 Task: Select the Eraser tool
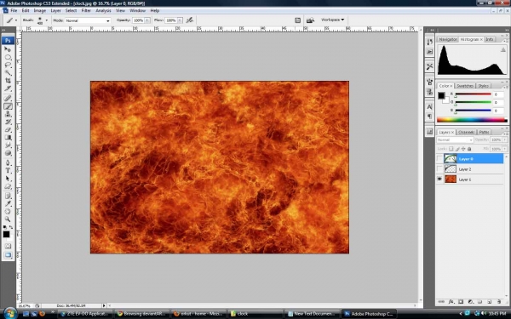pyautogui.click(x=8, y=129)
